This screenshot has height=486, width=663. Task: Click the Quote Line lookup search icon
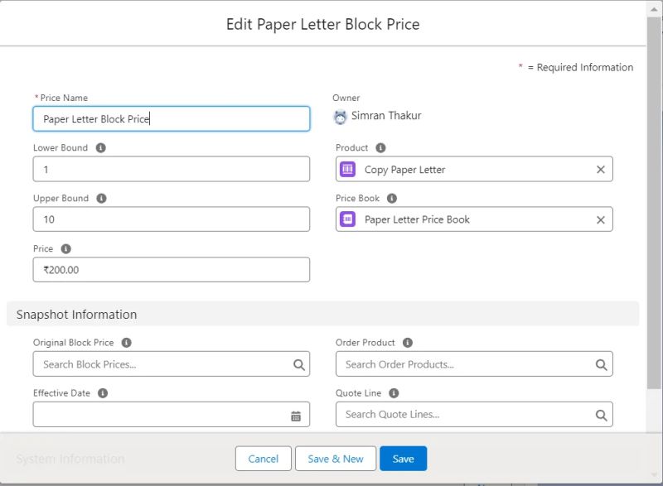point(602,414)
